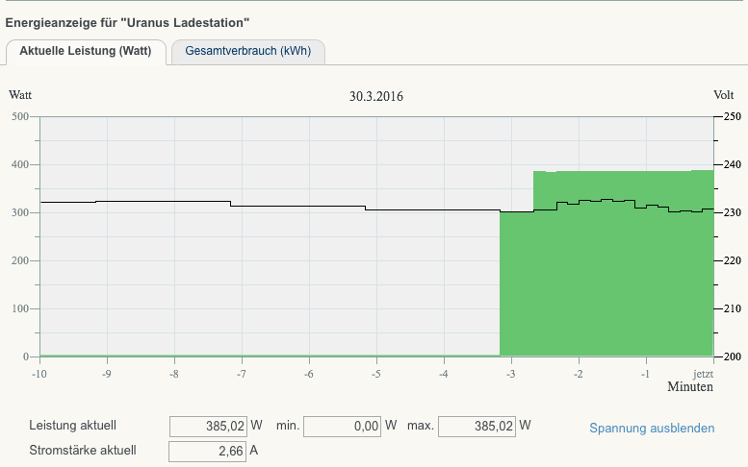Hide voltage via Spannung ausblenden link

pos(652,428)
